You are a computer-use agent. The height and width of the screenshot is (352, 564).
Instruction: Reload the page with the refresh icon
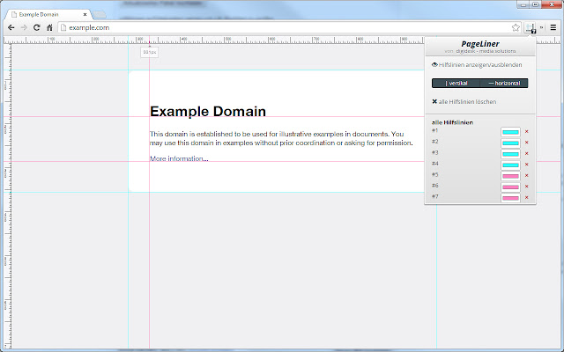point(36,28)
